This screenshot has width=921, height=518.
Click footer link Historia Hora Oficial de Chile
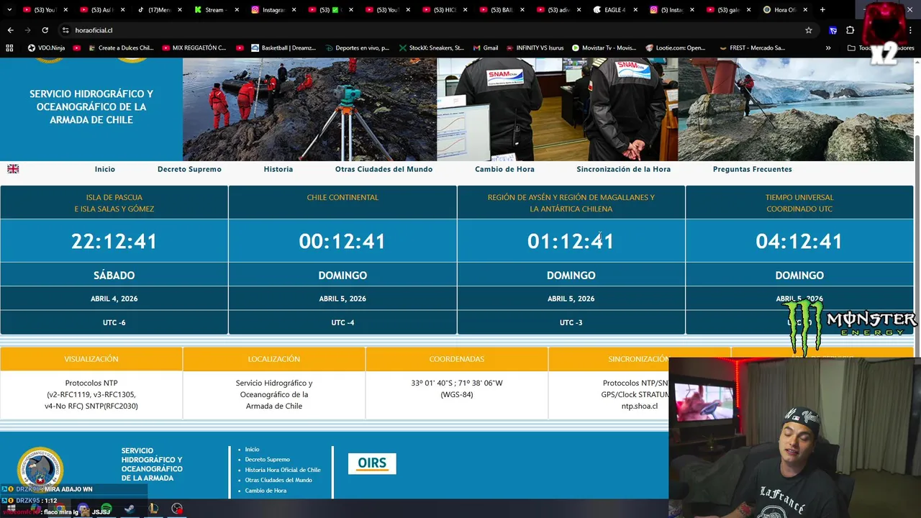point(283,470)
